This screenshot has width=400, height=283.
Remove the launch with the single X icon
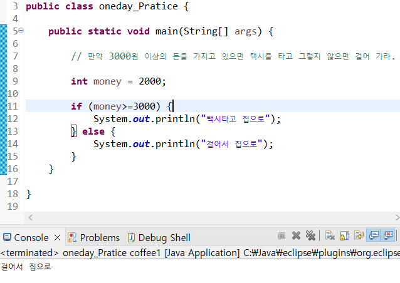(x=296, y=236)
